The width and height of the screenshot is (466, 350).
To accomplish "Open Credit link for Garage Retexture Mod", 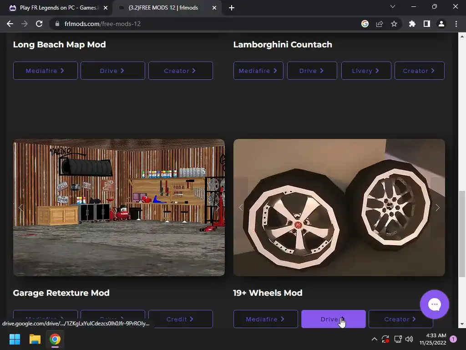I will pyautogui.click(x=180, y=319).
